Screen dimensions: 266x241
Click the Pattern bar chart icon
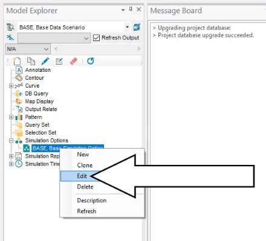point(19,117)
